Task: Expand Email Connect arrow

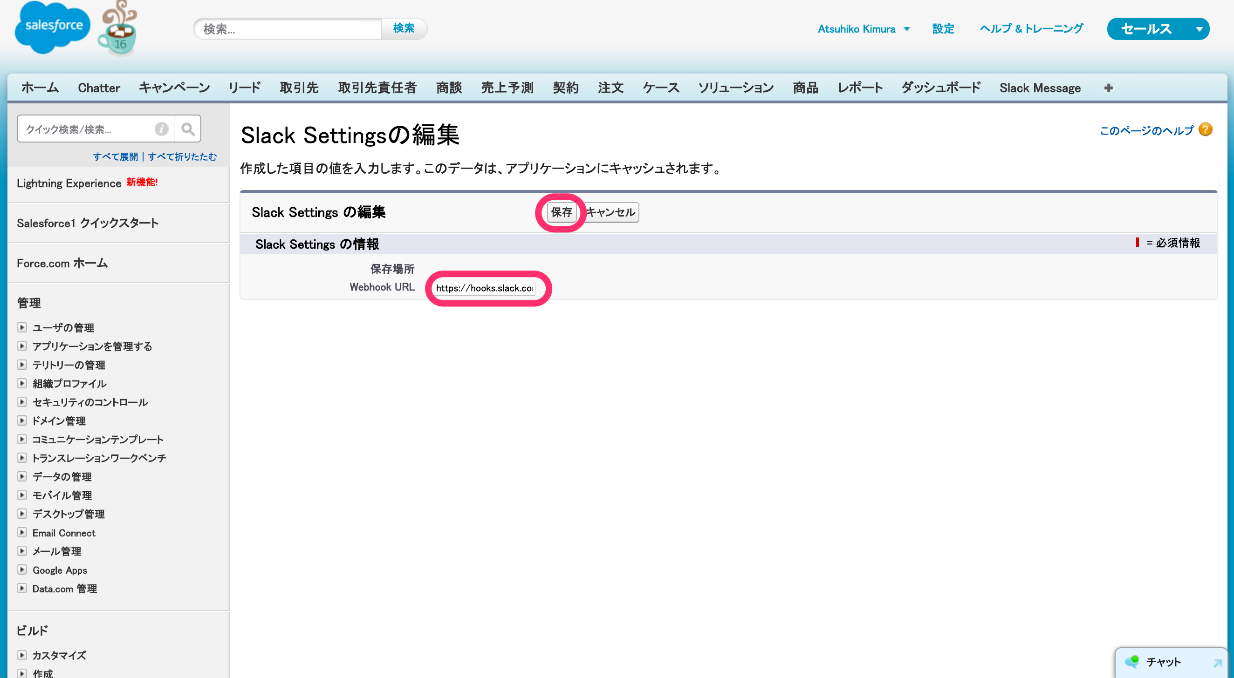Action: coord(21,533)
